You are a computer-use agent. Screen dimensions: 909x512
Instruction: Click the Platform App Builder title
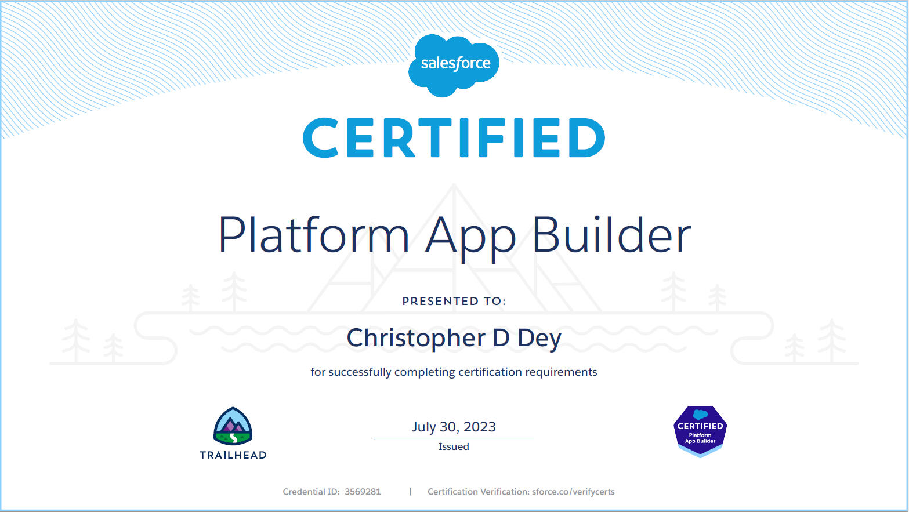point(454,235)
